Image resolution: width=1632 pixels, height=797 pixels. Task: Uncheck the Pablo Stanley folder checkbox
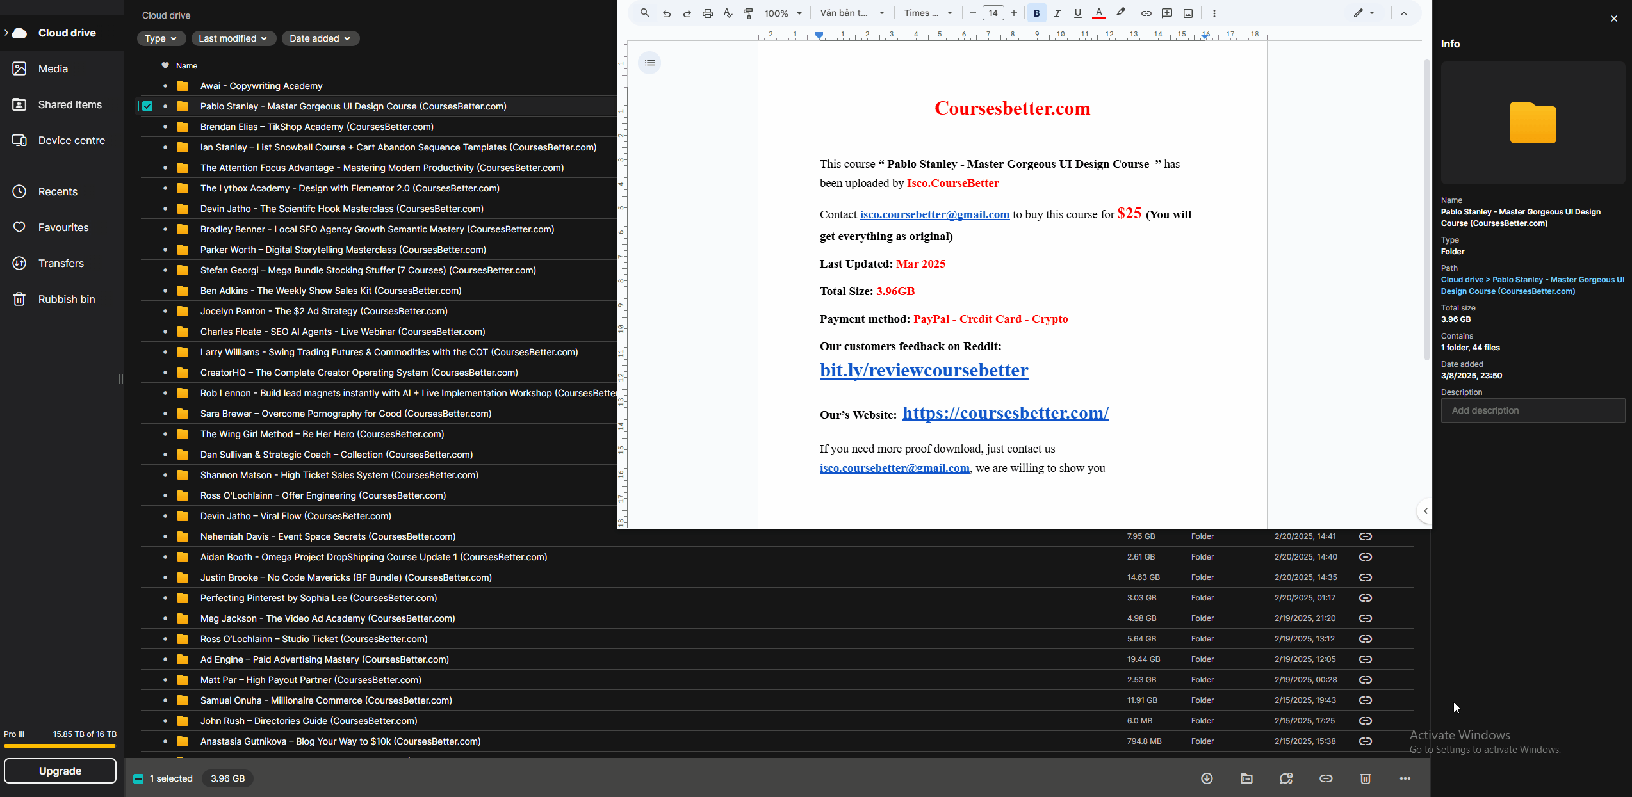click(147, 106)
